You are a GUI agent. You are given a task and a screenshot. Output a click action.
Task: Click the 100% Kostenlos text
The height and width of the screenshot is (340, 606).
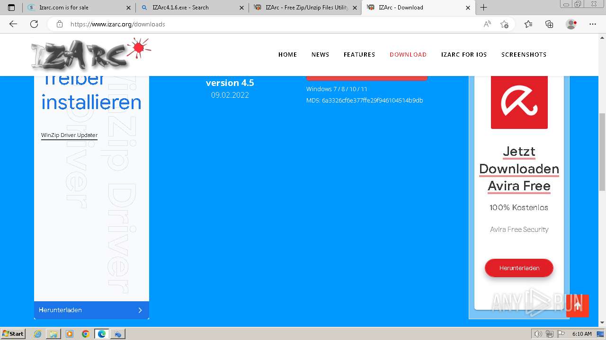point(519,207)
